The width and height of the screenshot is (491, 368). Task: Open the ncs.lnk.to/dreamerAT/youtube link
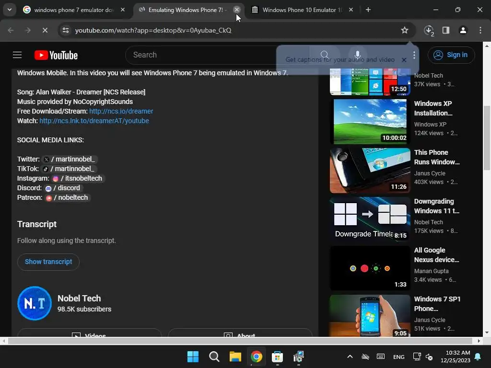94,121
